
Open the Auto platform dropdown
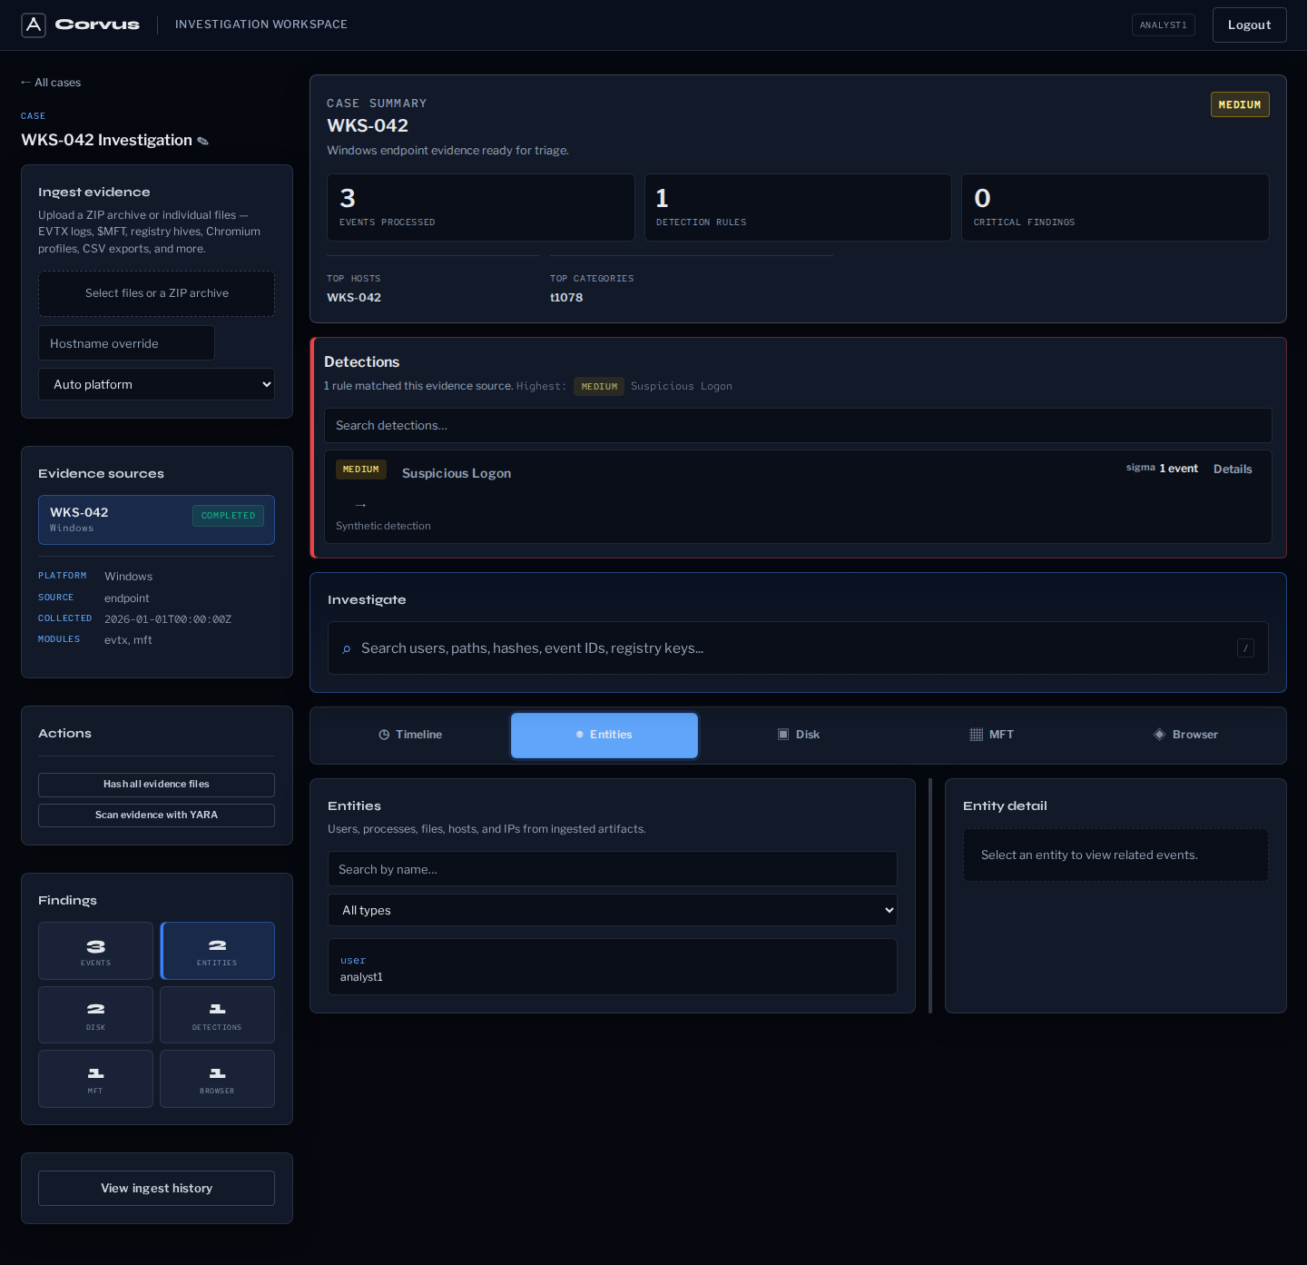(156, 384)
